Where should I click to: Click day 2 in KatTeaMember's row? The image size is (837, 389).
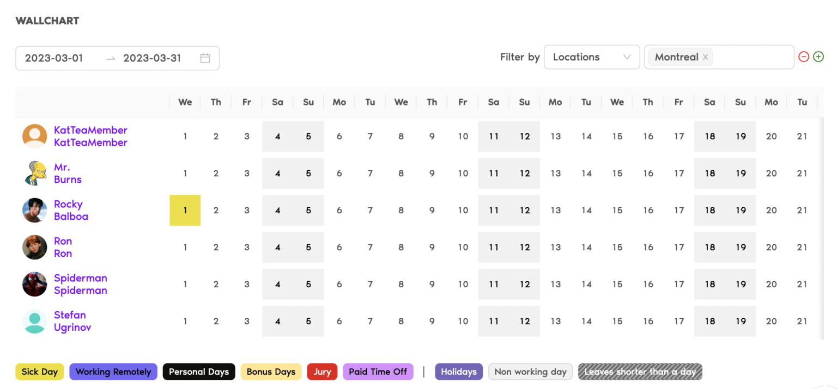coord(216,136)
